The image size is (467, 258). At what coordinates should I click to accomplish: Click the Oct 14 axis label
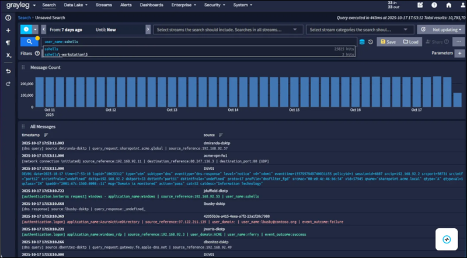click(x=233, y=110)
